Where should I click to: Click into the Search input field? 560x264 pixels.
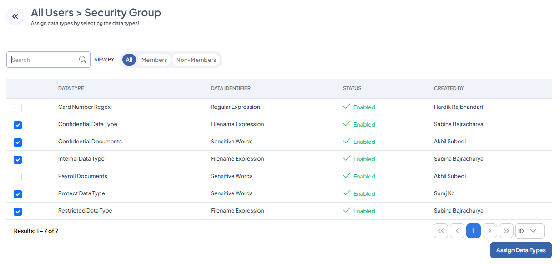click(x=43, y=60)
